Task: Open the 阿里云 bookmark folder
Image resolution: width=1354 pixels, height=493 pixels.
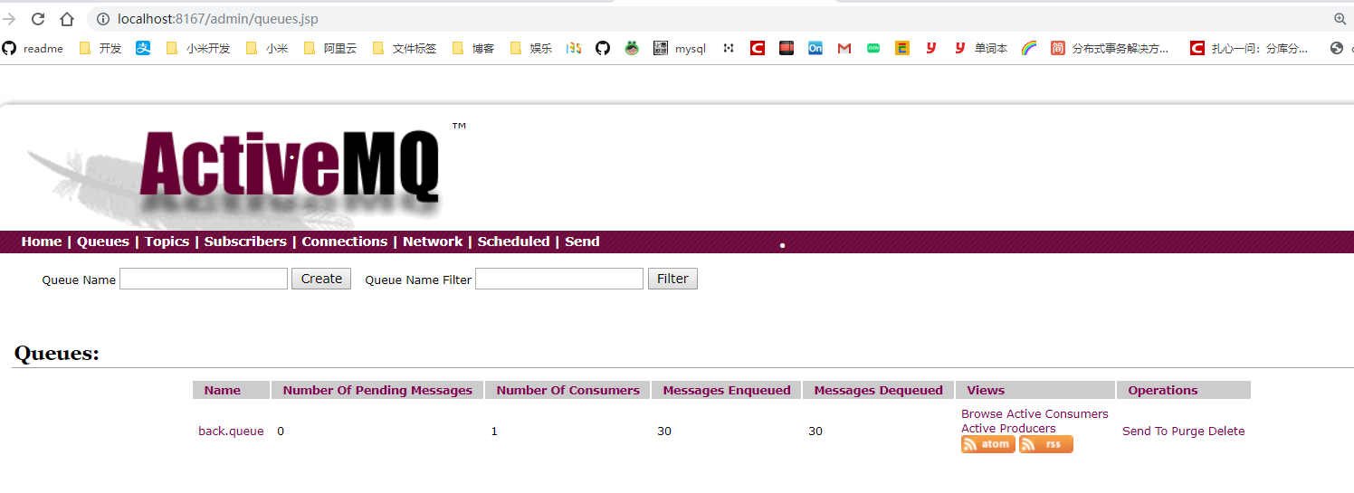Action: [x=330, y=49]
